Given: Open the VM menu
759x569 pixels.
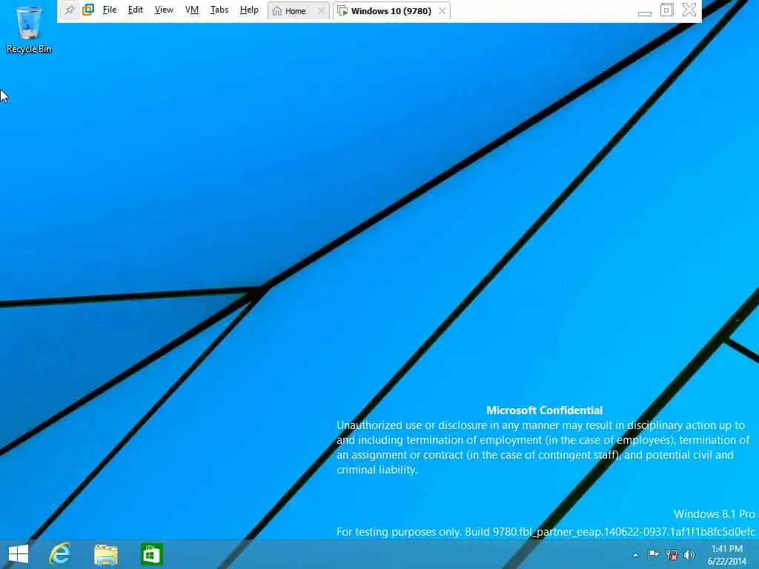Looking at the screenshot, I should (x=192, y=10).
